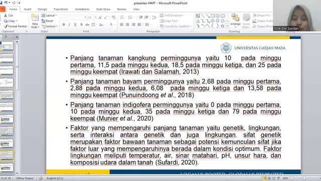This screenshot has width=321, height=181.
Task: Select the Isosceles Triangle shape
Action: pyautogui.click(x=198, y=21)
